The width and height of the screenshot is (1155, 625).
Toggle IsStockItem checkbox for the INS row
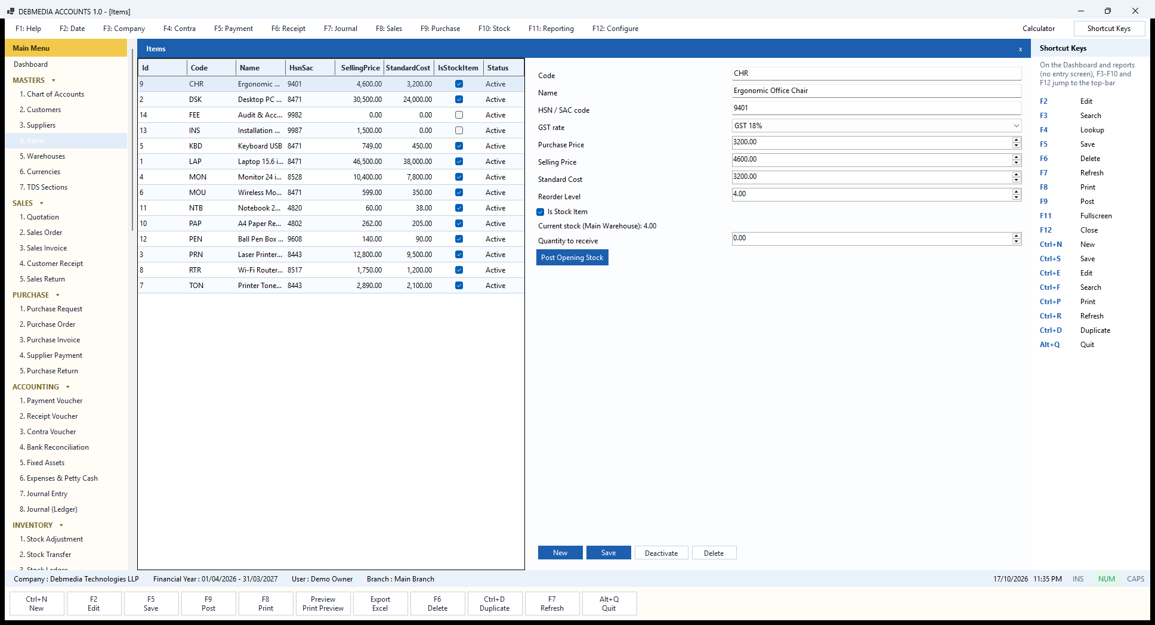point(459,131)
